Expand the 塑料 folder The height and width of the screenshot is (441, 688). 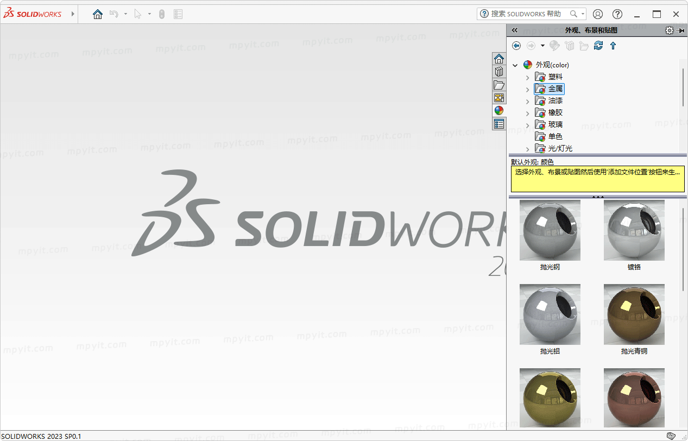click(x=527, y=77)
